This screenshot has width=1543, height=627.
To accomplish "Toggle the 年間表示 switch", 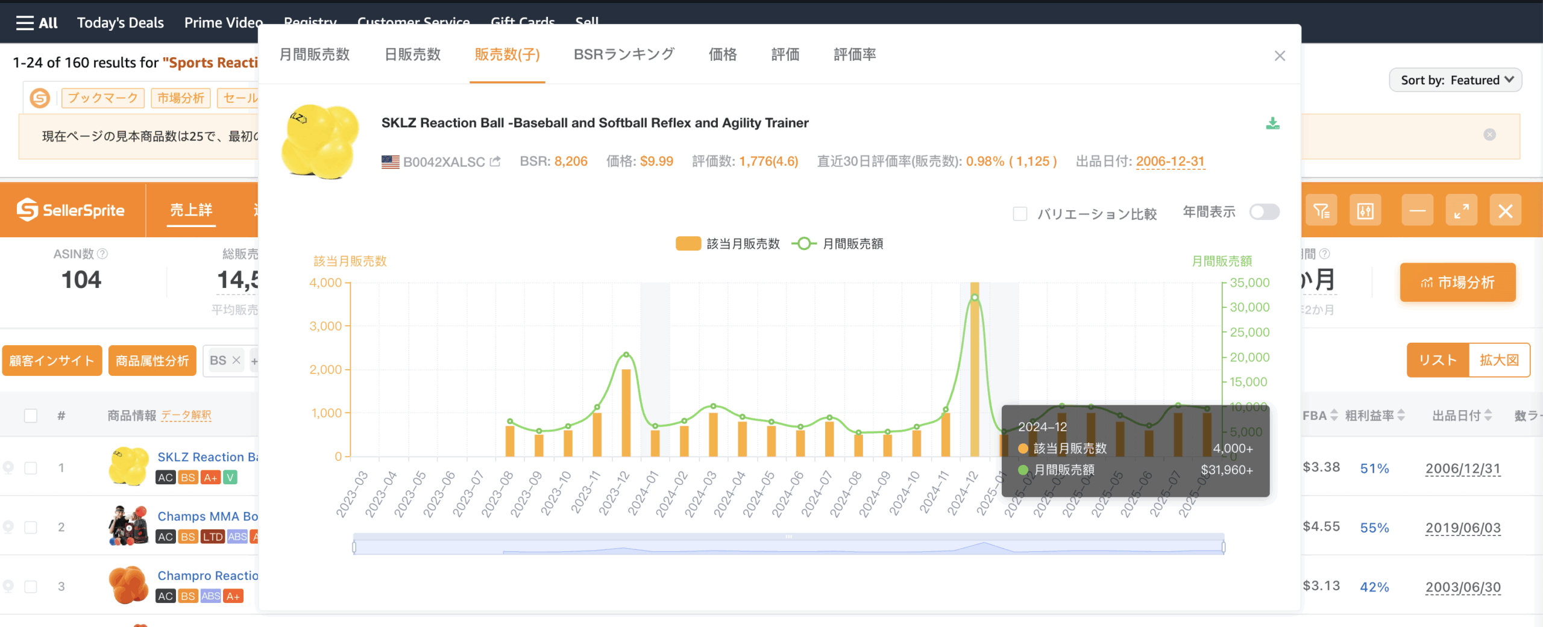I will tap(1264, 212).
